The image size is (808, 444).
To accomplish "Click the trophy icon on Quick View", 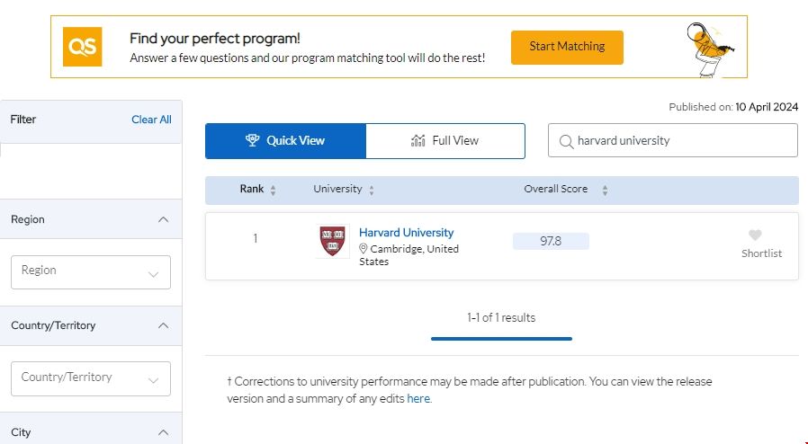I will point(253,140).
